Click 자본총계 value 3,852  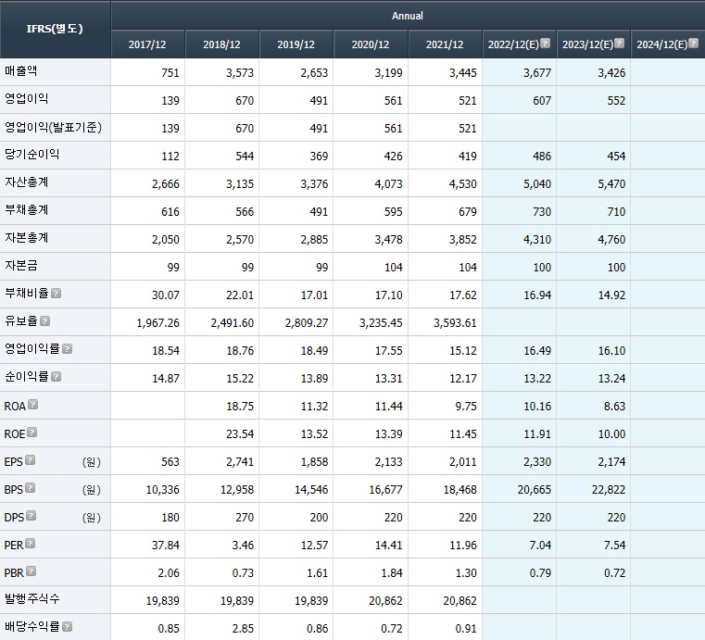tap(462, 240)
